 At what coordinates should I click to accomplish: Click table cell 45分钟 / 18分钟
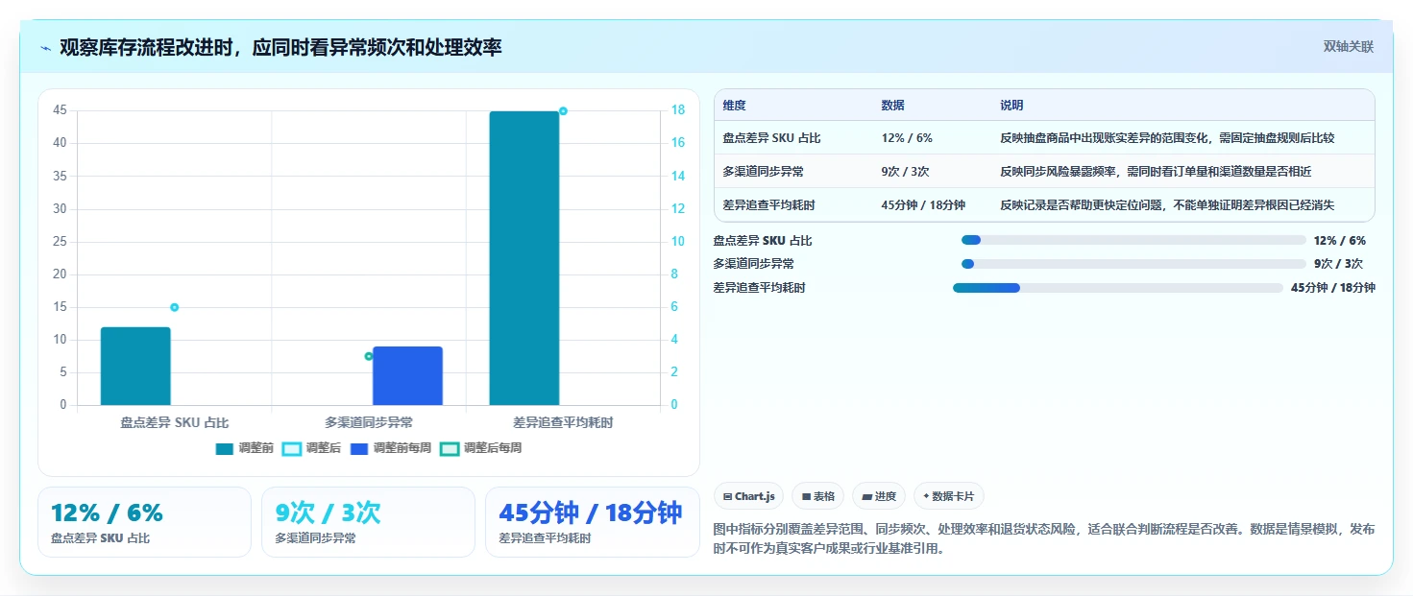[923, 205]
